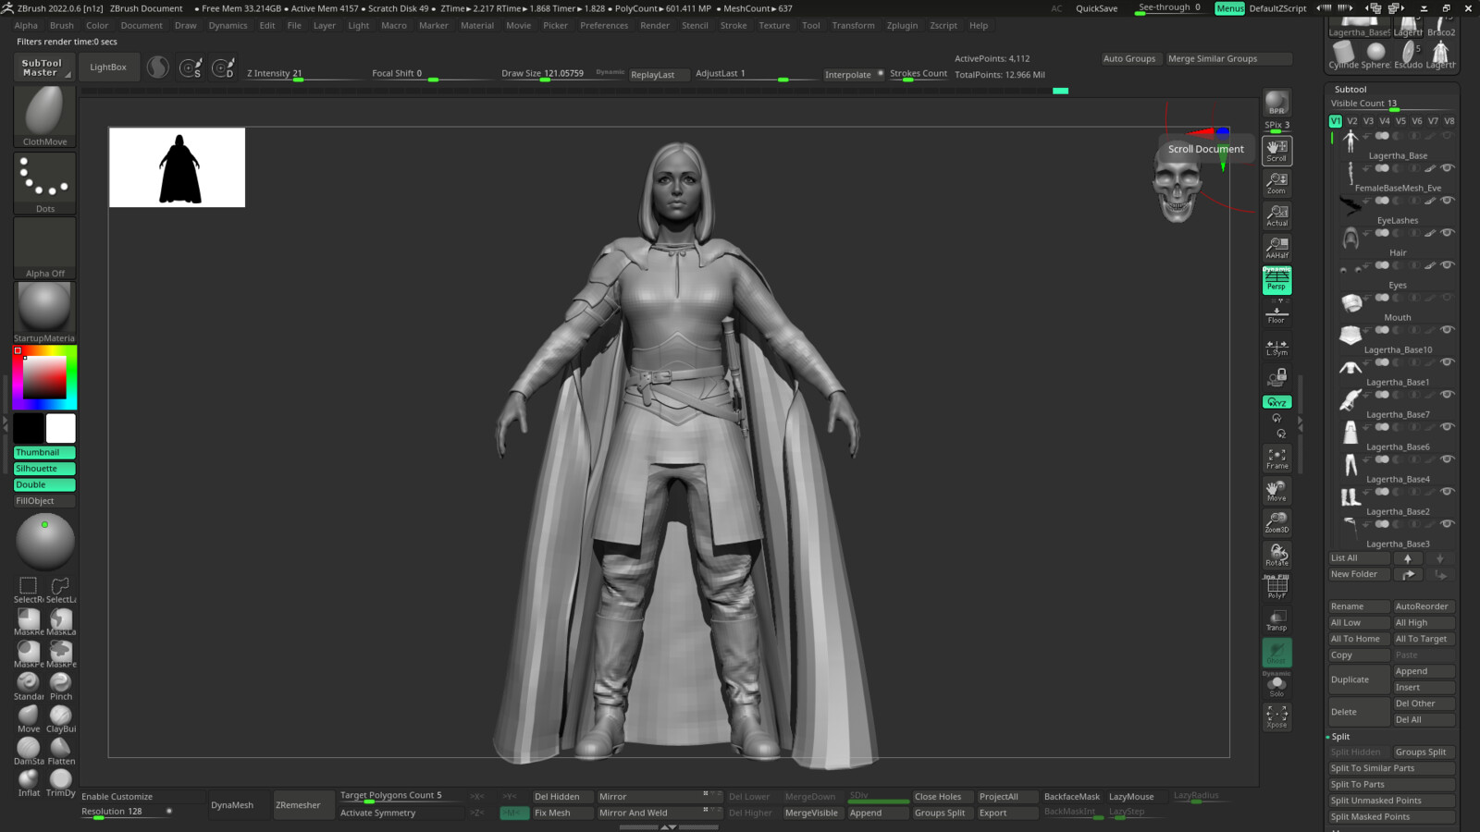Click the DynaMesh button

pos(232,805)
